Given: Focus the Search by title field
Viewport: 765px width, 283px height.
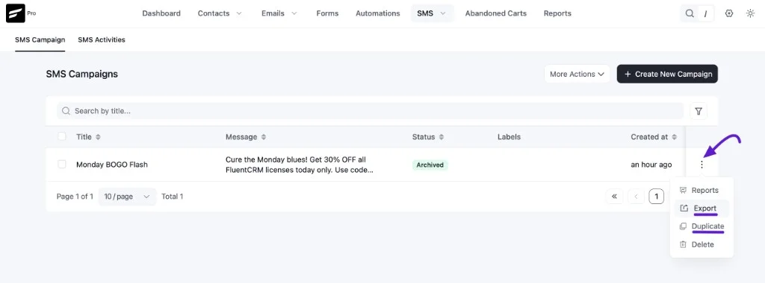Looking at the screenshot, I should [x=370, y=111].
